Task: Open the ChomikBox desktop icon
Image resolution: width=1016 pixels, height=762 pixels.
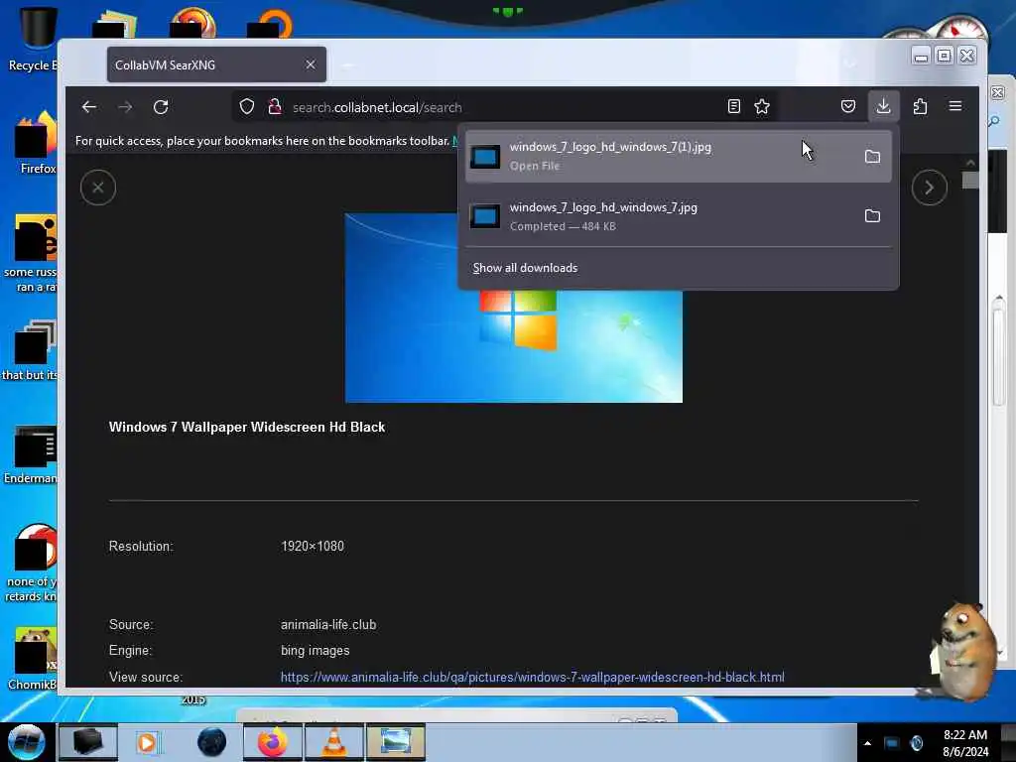Action: [x=34, y=658]
